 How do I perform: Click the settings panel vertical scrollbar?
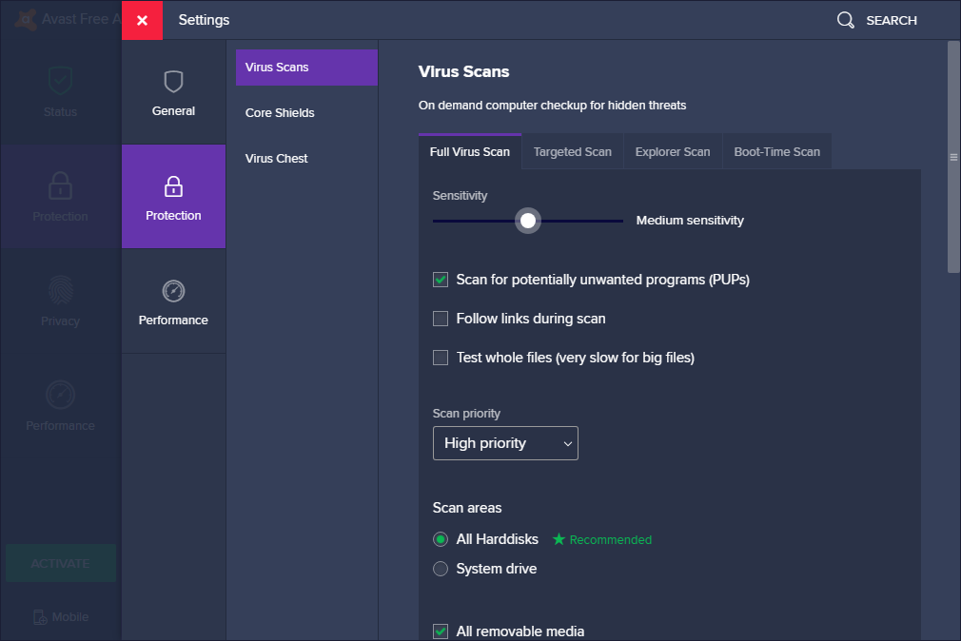pyautogui.click(x=953, y=157)
